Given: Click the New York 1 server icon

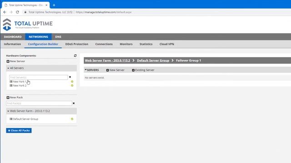Looking at the screenshot, I should [x=11, y=81].
